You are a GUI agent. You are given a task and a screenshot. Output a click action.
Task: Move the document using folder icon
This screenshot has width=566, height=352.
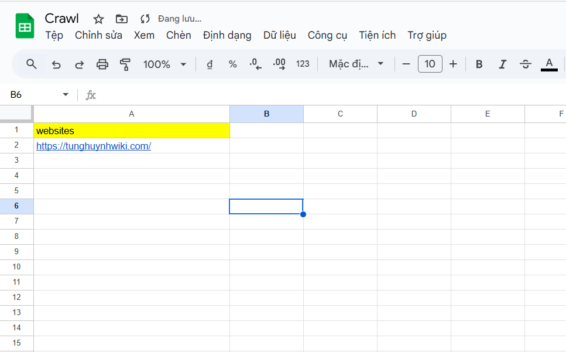[122, 19]
